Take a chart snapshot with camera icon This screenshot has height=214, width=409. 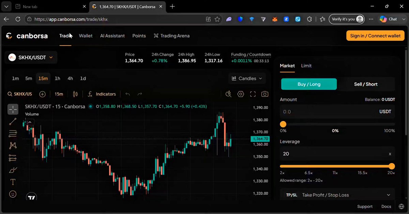pyautogui.click(x=265, y=94)
